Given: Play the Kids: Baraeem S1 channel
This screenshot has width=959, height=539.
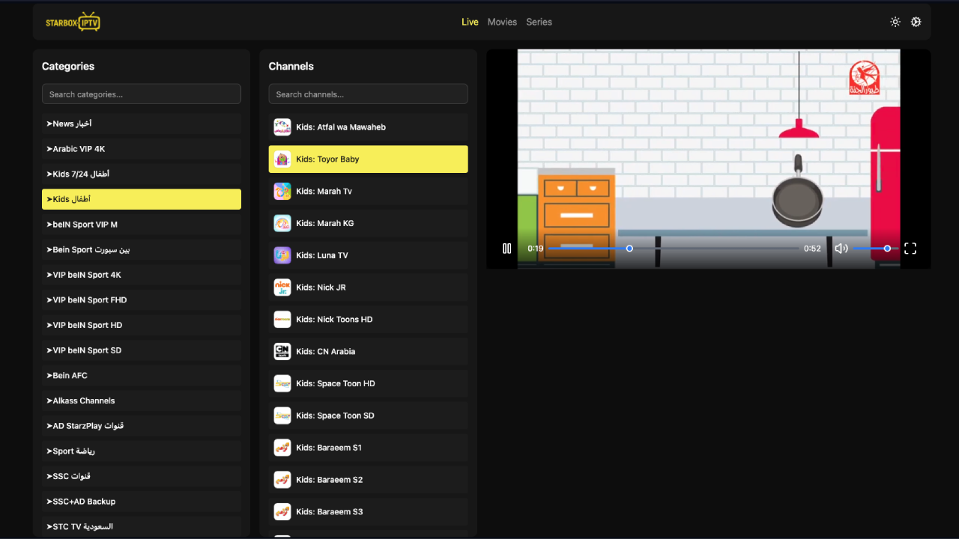Looking at the screenshot, I should pos(369,448).
